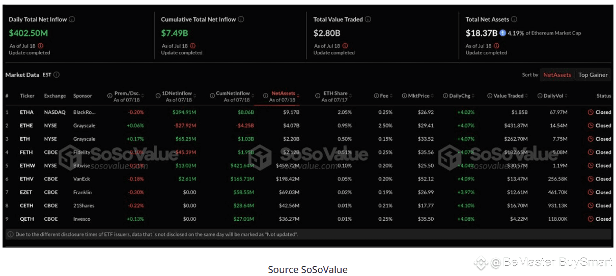This screenshot has height=276, width=616.
Task: Click the $394.91M net inflow value
Action: pyautogui.click(x=184, y=112)
